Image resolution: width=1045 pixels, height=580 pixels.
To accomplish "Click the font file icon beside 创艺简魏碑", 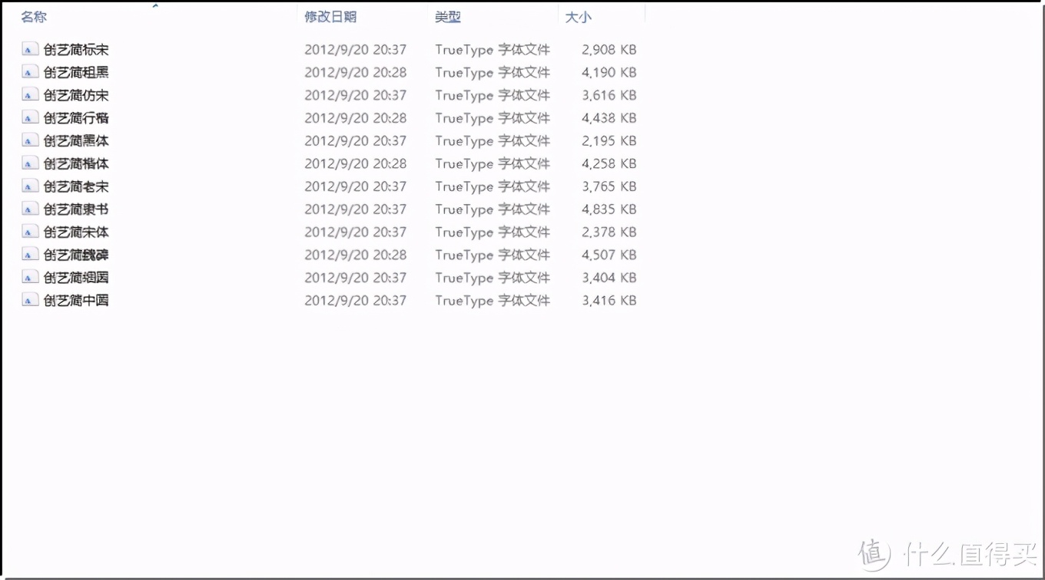I will [29, 255].
